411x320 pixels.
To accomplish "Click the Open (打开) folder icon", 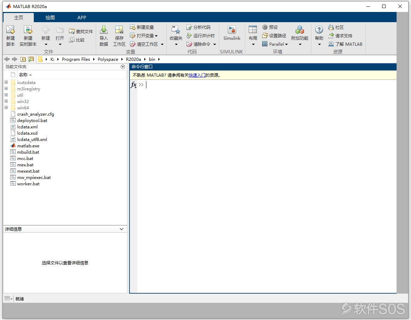I will [x=60, y=30].
